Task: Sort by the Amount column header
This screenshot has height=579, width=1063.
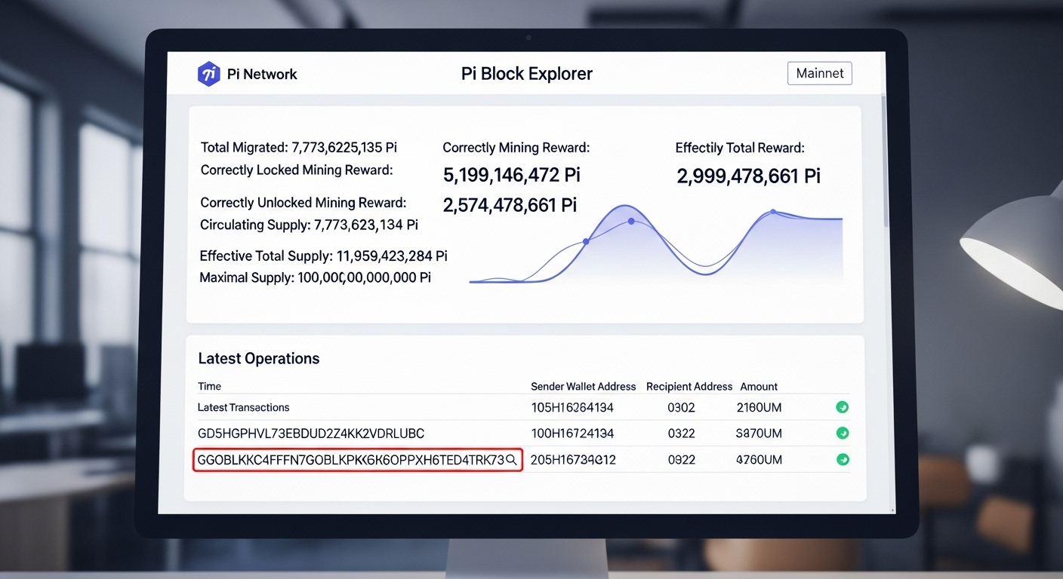Action: click(758, 386)
